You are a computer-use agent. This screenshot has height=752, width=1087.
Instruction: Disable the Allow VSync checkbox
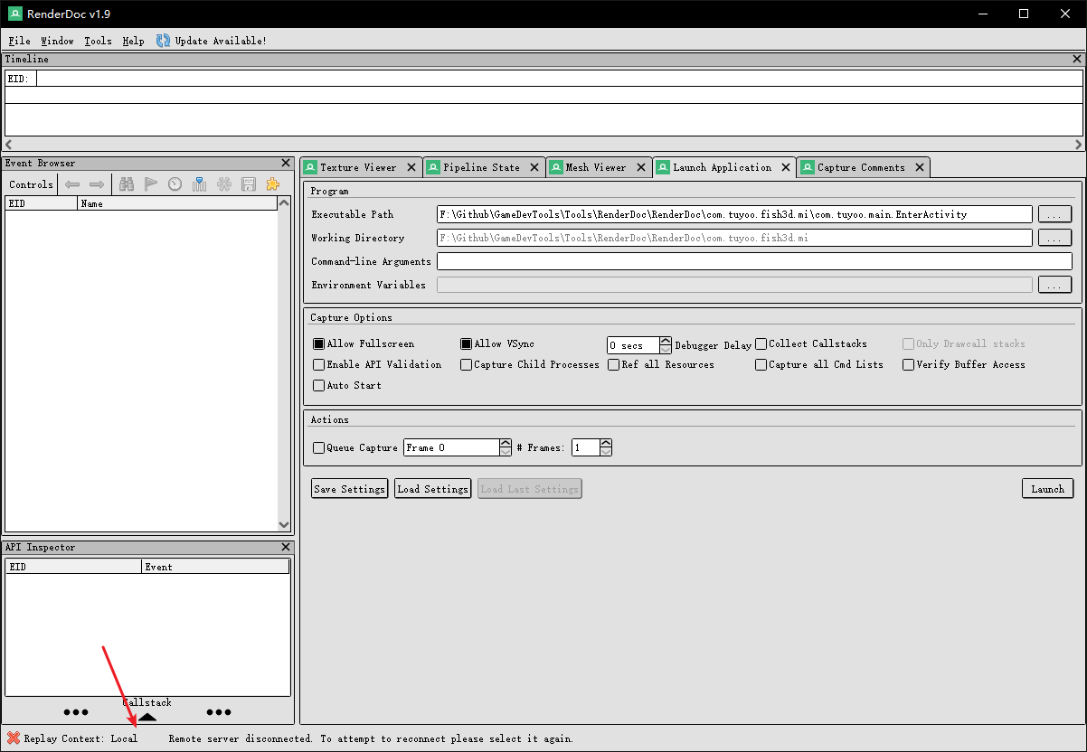pyautogui.click(x=466, y=343)
